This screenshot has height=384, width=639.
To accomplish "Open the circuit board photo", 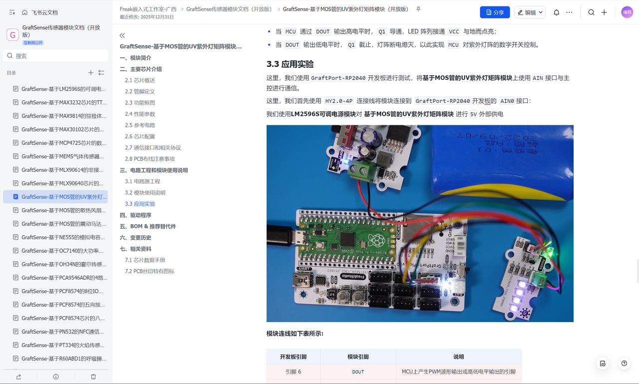I will (x=420, y=223).
